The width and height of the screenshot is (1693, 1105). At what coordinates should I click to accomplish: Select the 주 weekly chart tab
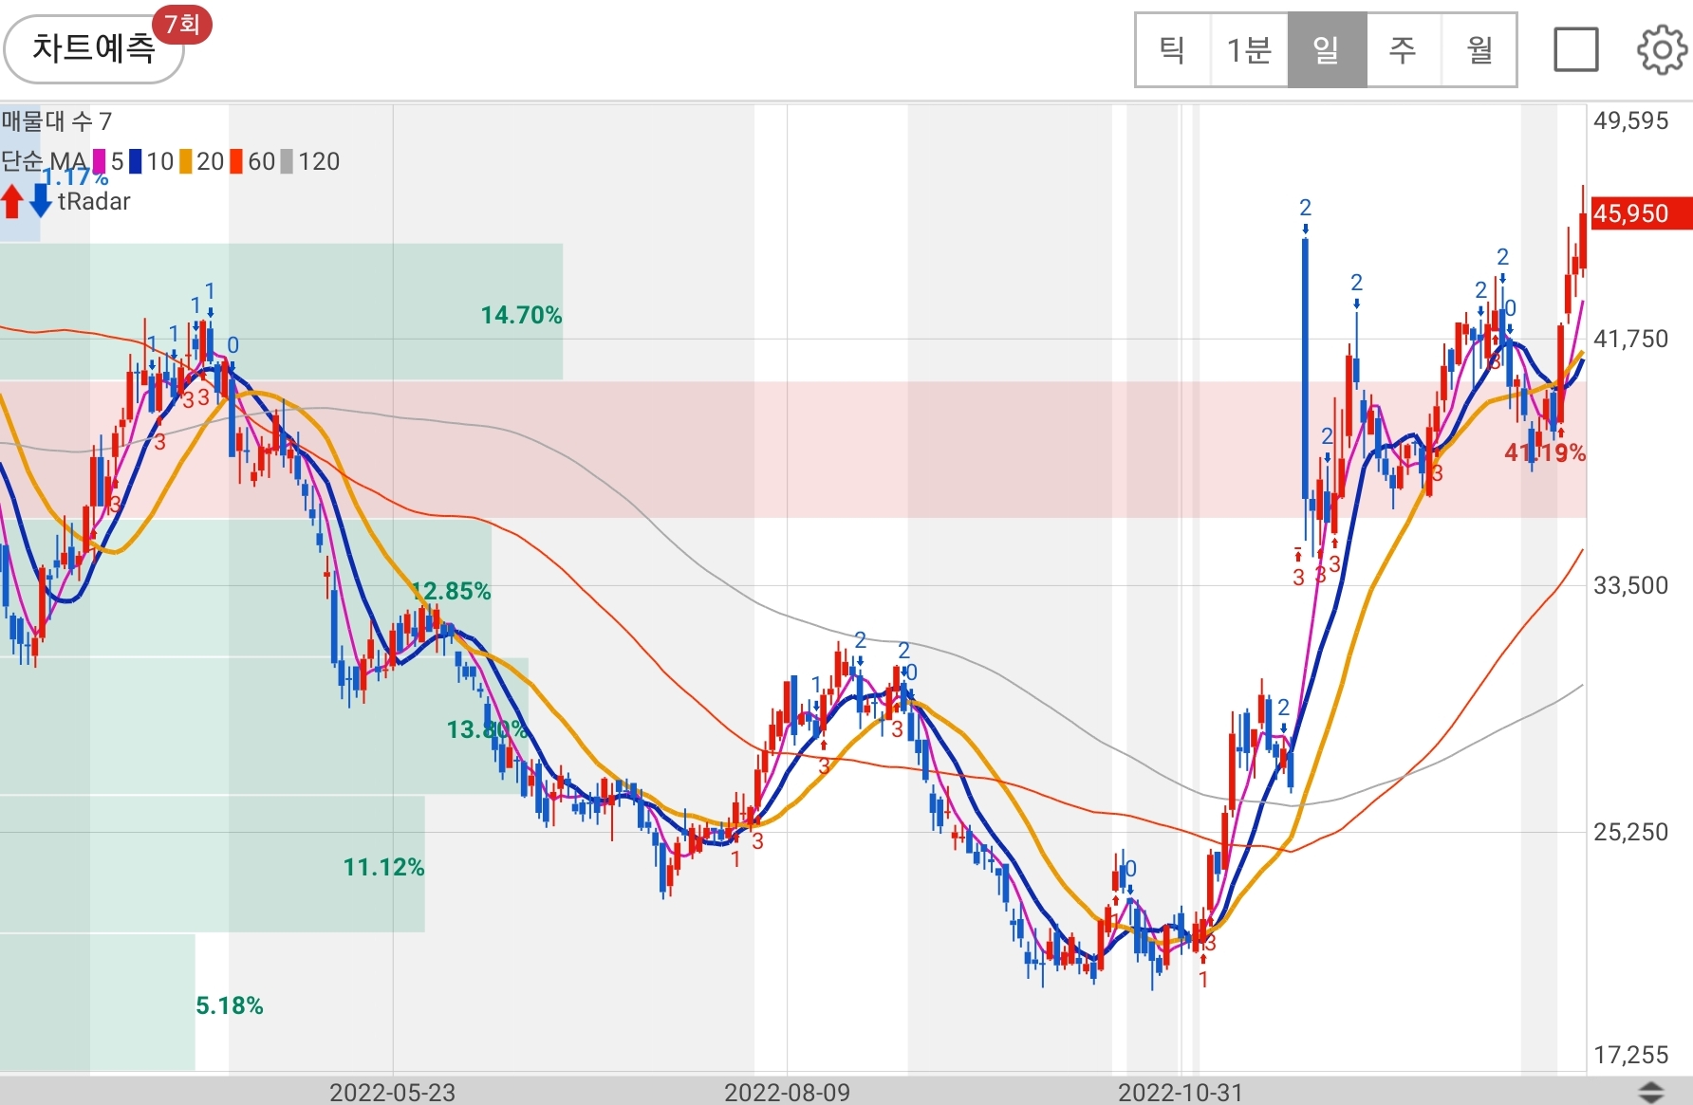pos(1404,50)
